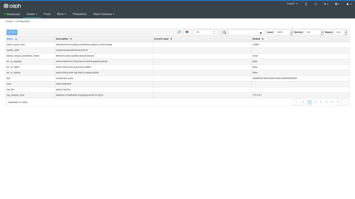Click the default value 127.0.0.1
The image size is (355, 199).
pyautogui.click(x=257, y=95)
